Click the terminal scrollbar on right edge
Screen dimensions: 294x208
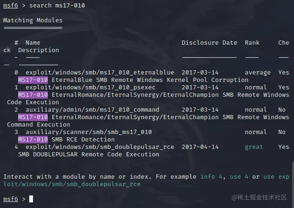click(x=293, y=185)
